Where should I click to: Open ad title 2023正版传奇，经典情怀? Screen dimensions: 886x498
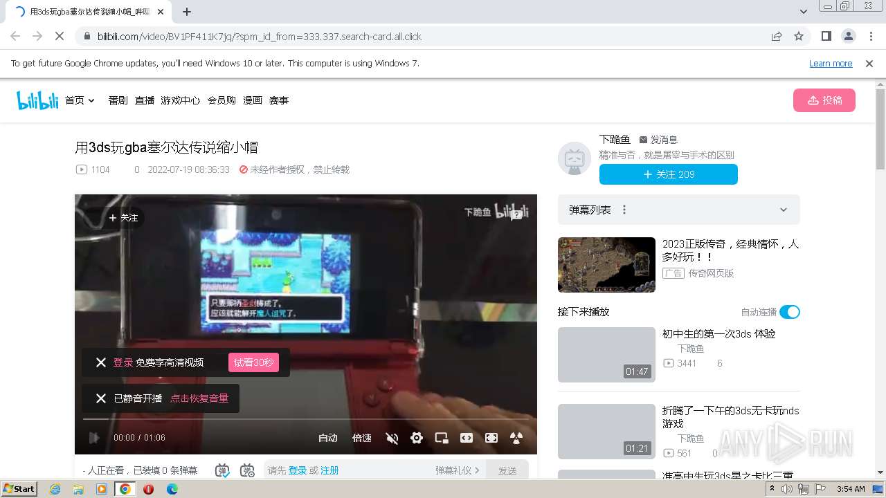pyautogui.click(x=730, y=250)
